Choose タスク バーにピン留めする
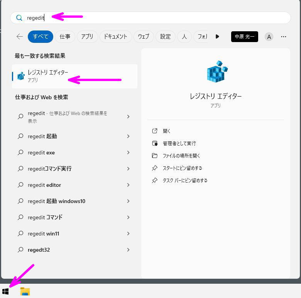The image size is (301, 298). (185, 180)
